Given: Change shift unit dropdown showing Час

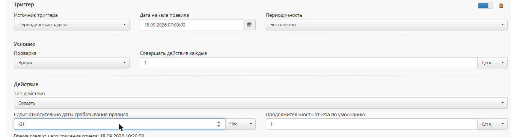Looking at the screenshot, I should [x=240, y=124].
